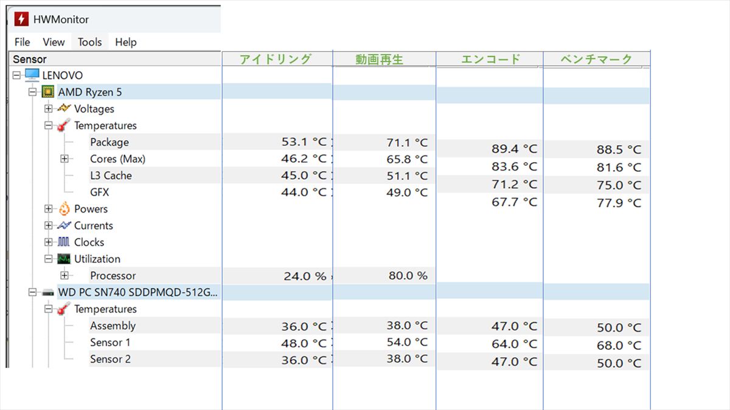
Task: Click the Currents wave icon
Action: click(x=64, y=225)
